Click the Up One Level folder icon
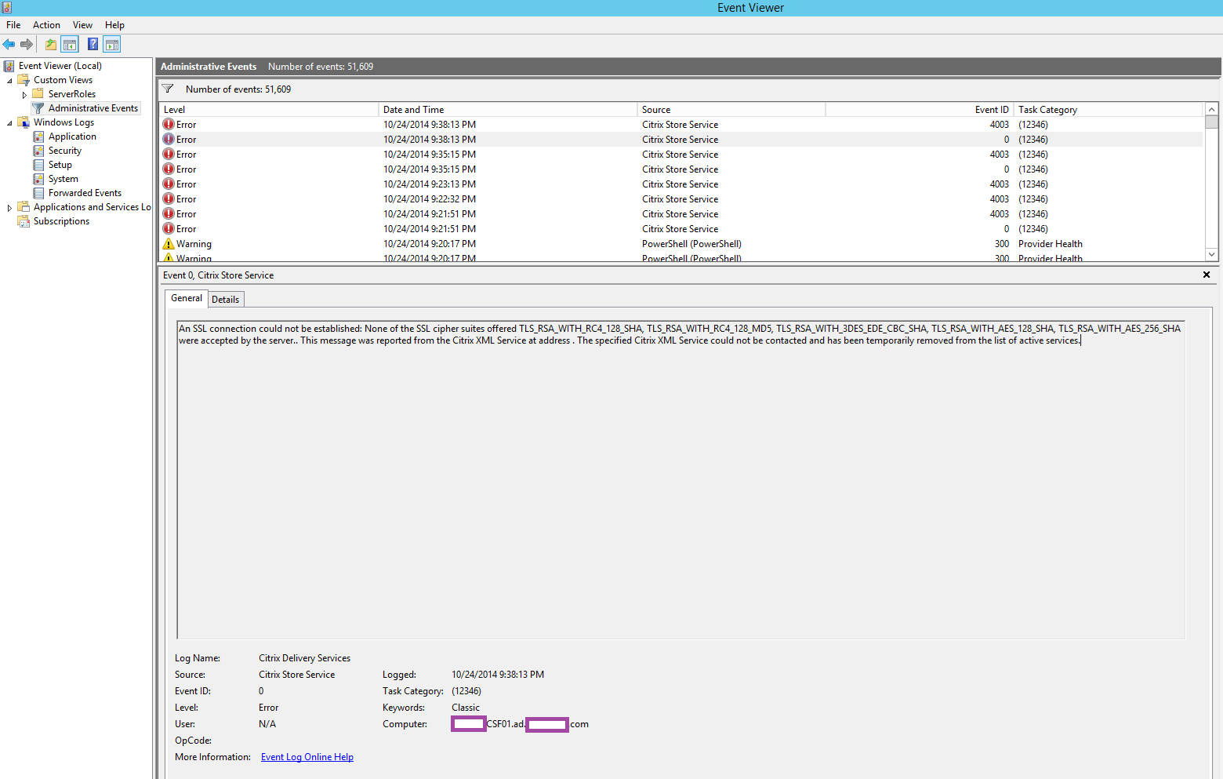Screen dimensions: 1223x779 pos(51,45)
